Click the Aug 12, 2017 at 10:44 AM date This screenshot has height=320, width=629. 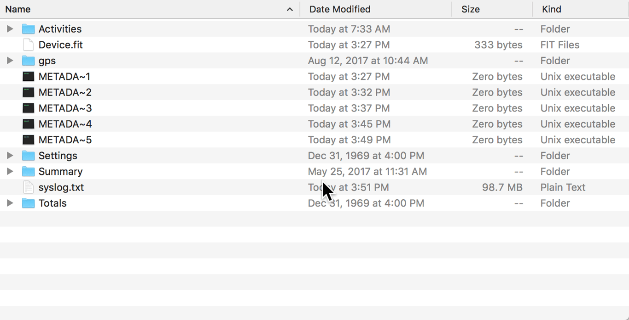pos(368,61)
